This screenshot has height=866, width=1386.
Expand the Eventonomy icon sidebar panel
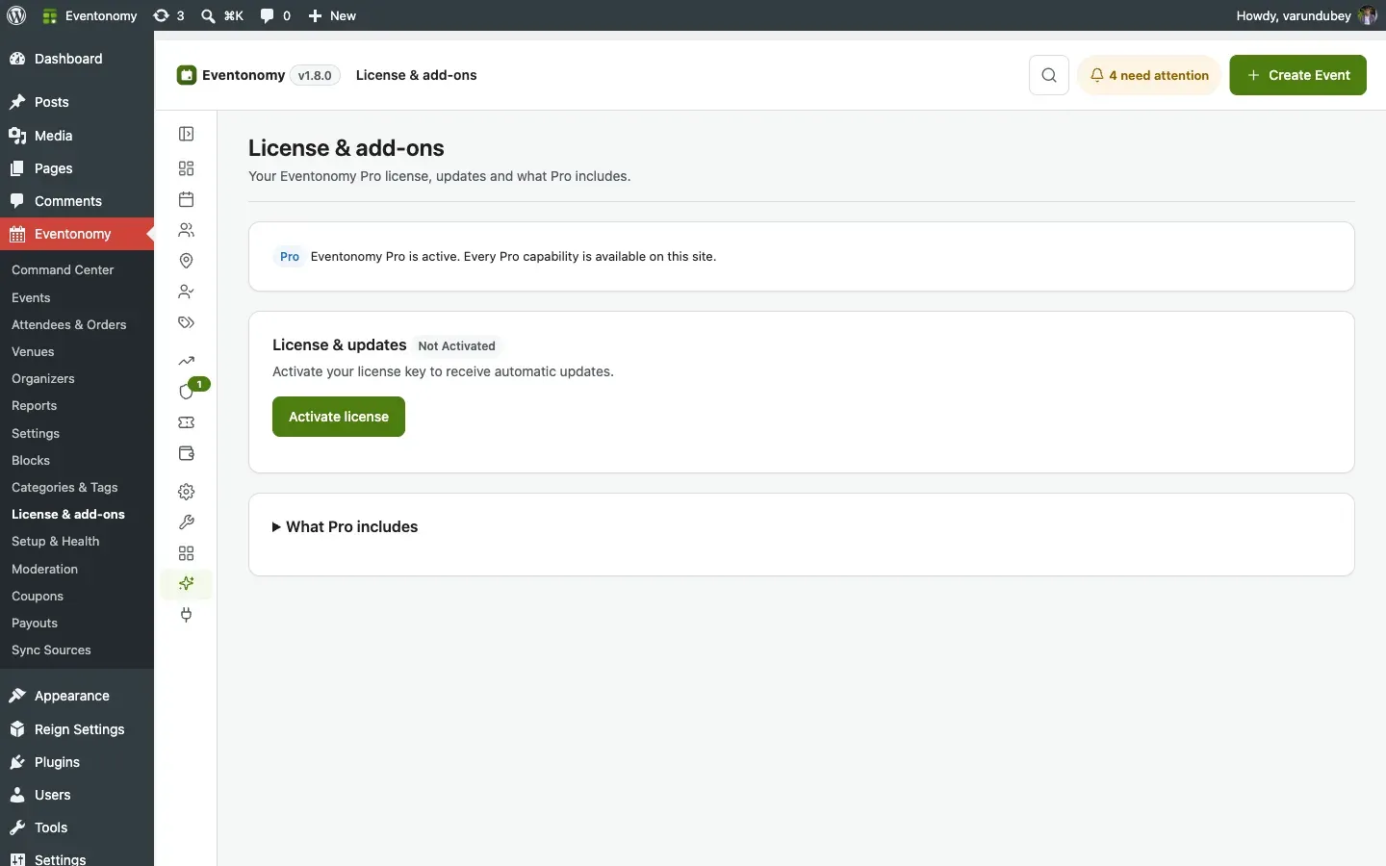(x=187, y=134)
